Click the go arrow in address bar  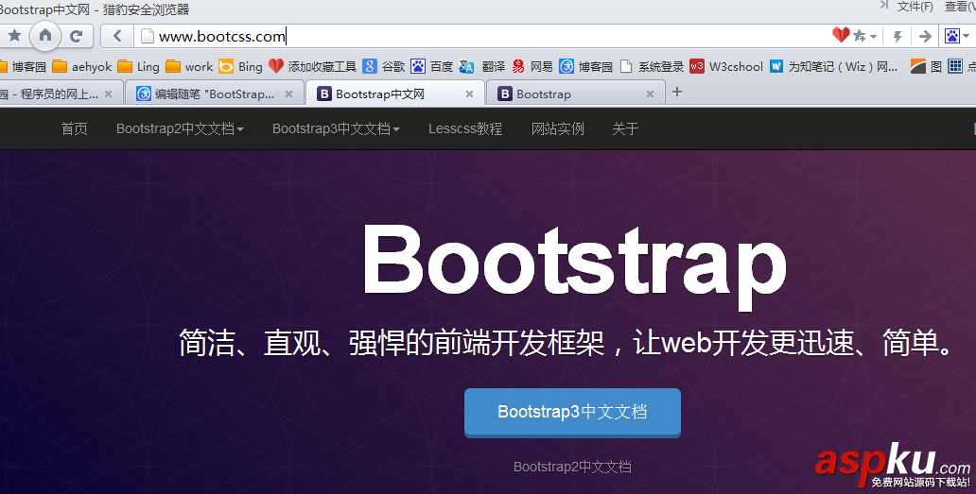pyautogui.click(x=925, y=36)
